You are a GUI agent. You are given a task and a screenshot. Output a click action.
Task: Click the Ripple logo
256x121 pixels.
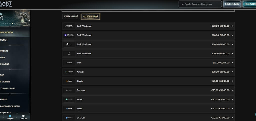tap(69, 109)
